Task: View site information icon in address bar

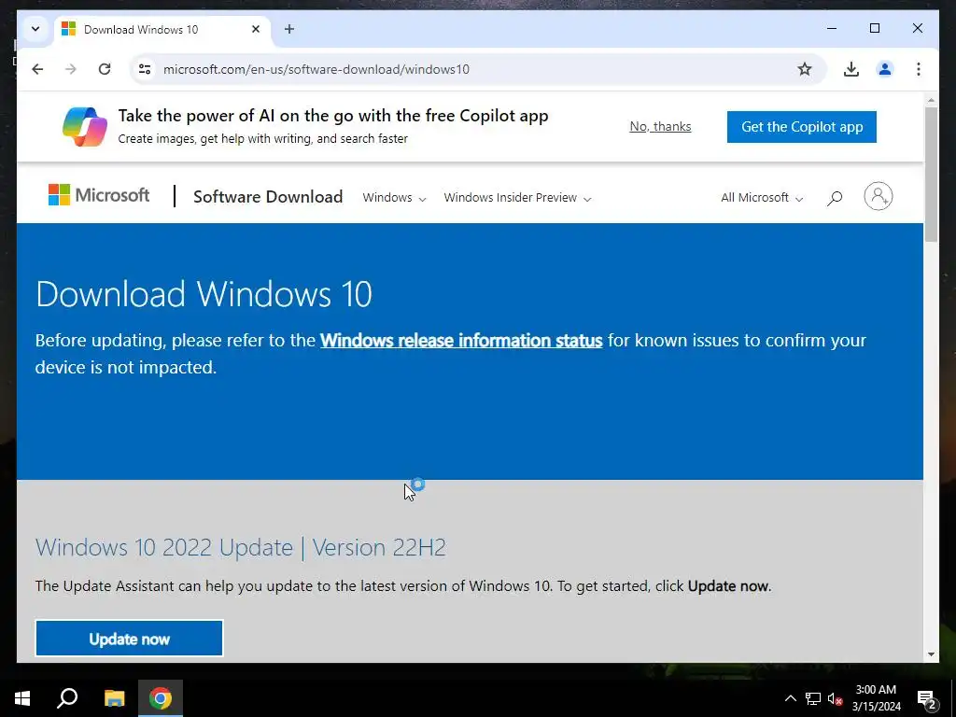Action: pyautogui.click(x=145, y=69)
